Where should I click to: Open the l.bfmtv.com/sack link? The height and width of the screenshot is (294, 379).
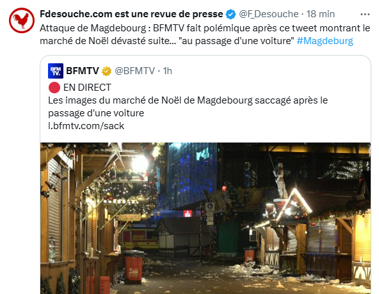[86, 126]
